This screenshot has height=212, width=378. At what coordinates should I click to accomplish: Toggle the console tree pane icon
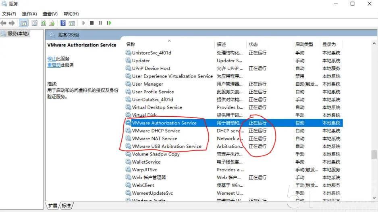[x=24, y=23]
